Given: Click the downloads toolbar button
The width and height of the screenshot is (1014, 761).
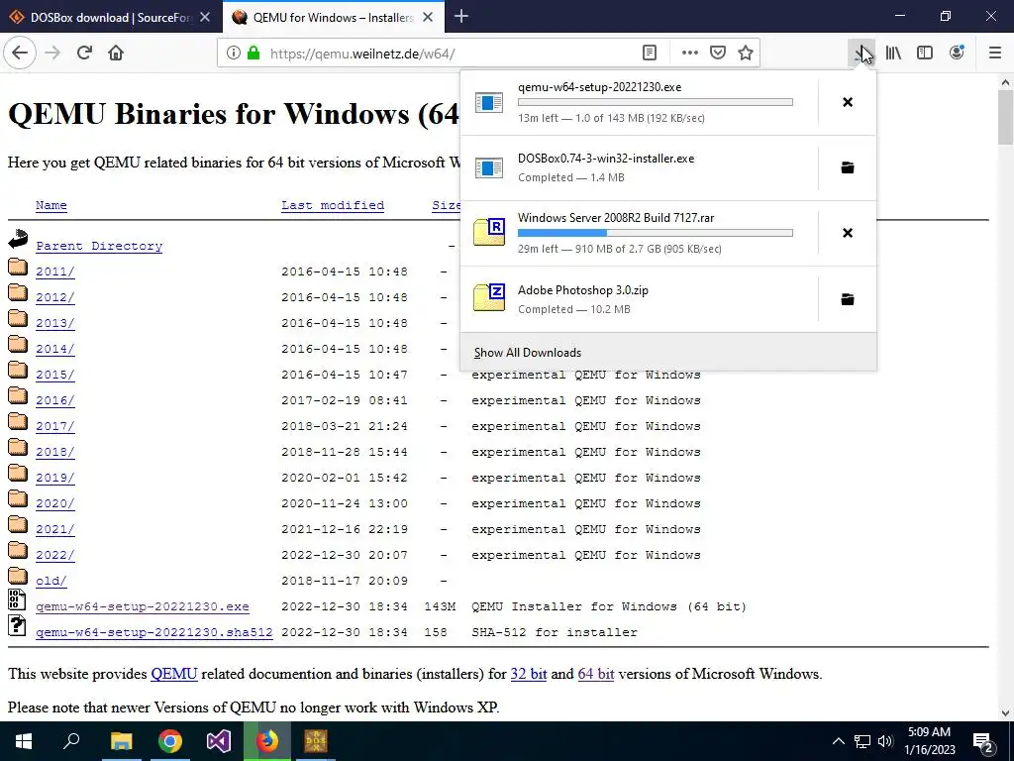Looking at the screenshot, I should [862, 54].
